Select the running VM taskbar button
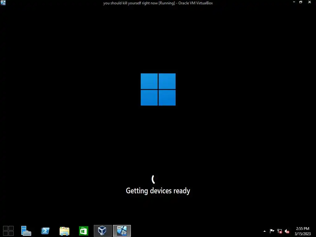The width and height of the screenshot is (316, 237). point(122,231)
